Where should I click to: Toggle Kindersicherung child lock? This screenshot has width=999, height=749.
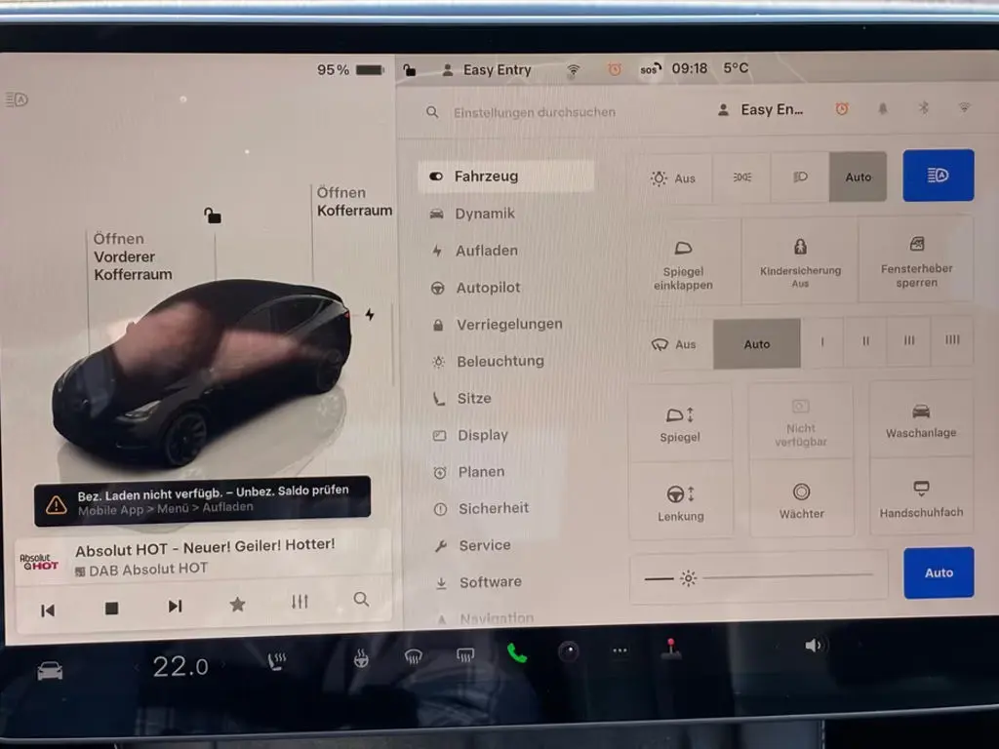[800, 261]
